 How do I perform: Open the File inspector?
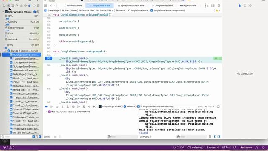coord(240,5)
